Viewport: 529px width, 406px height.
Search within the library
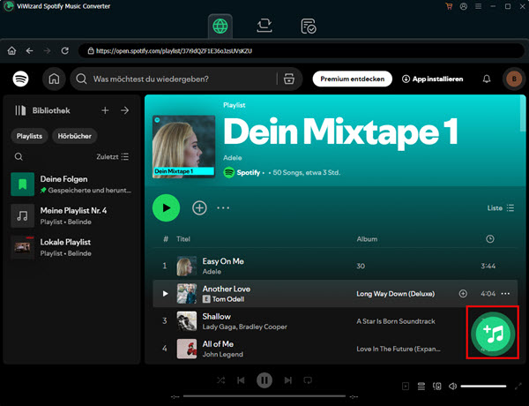[x=19, y=157]
